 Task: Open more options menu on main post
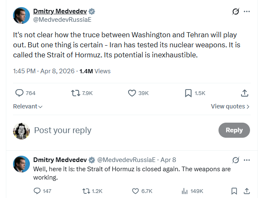247,12
